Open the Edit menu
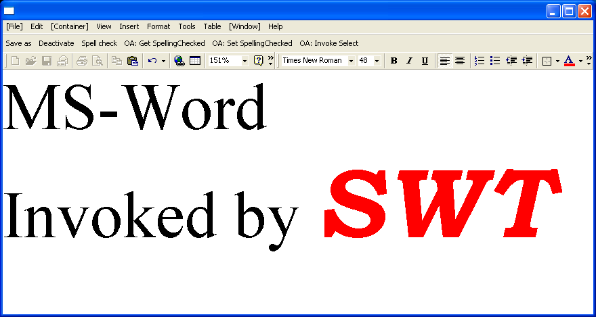 (37, 26)
